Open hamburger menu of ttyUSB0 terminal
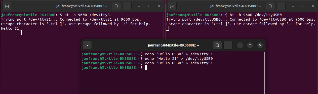This screenshot has width=318, height=94. click(x=281, y=6)
